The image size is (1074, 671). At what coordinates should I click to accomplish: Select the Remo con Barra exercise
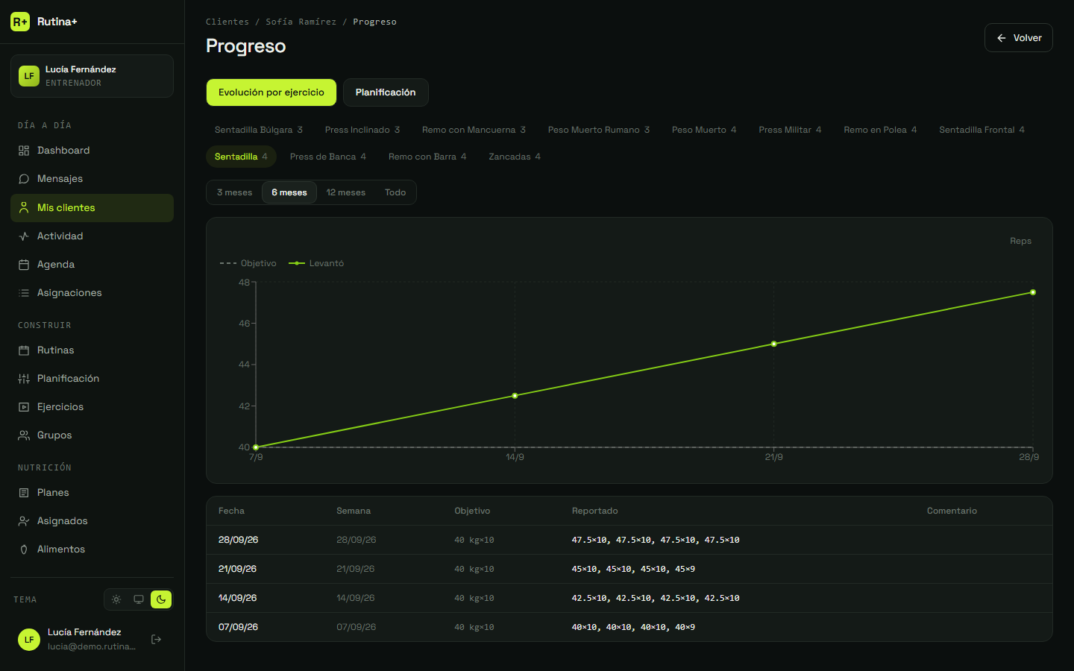[427, 157]
